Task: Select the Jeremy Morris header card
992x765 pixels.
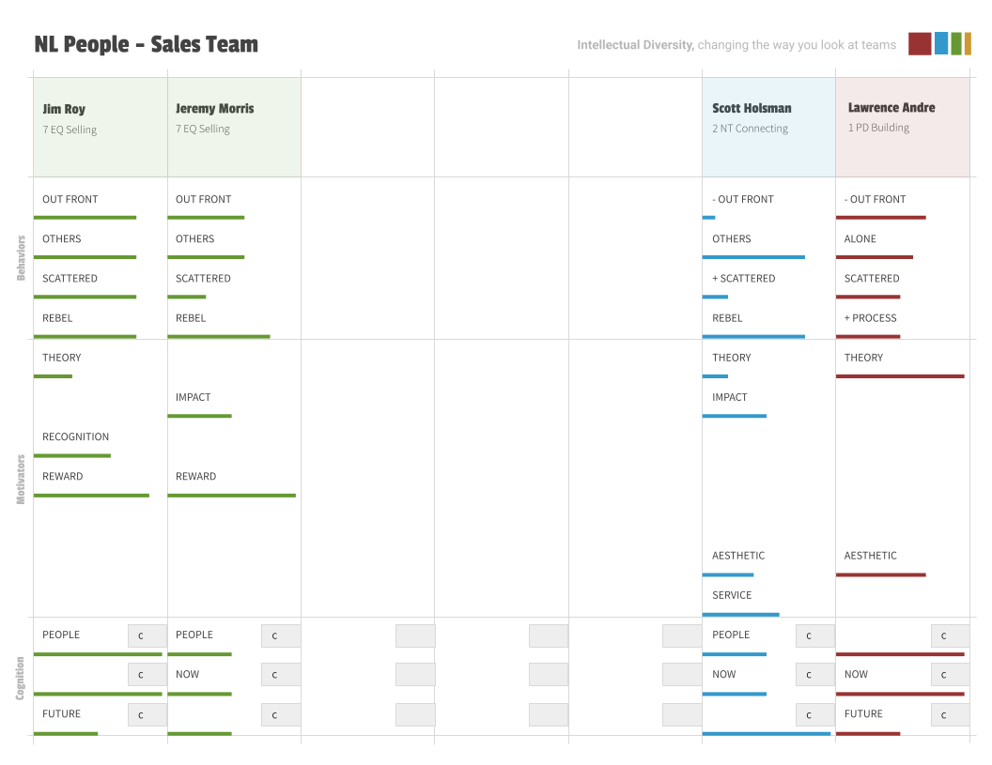Action: point(234,127)
